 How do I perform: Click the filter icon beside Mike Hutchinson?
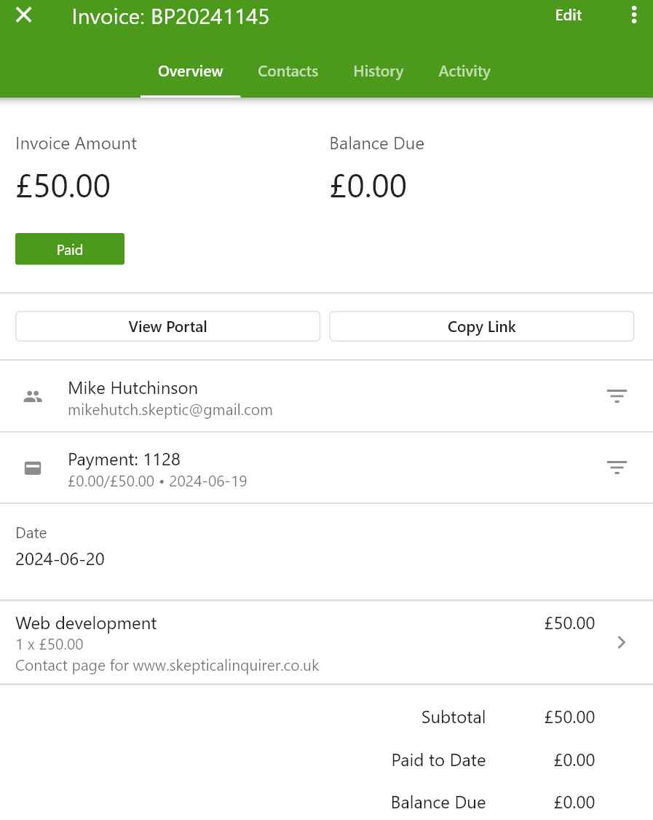617,396
